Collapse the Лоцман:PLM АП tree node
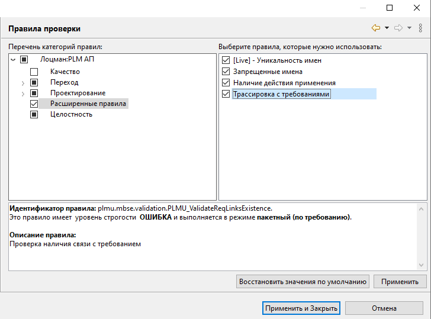Viewport: 431px width, 319px height. point(13,59)
